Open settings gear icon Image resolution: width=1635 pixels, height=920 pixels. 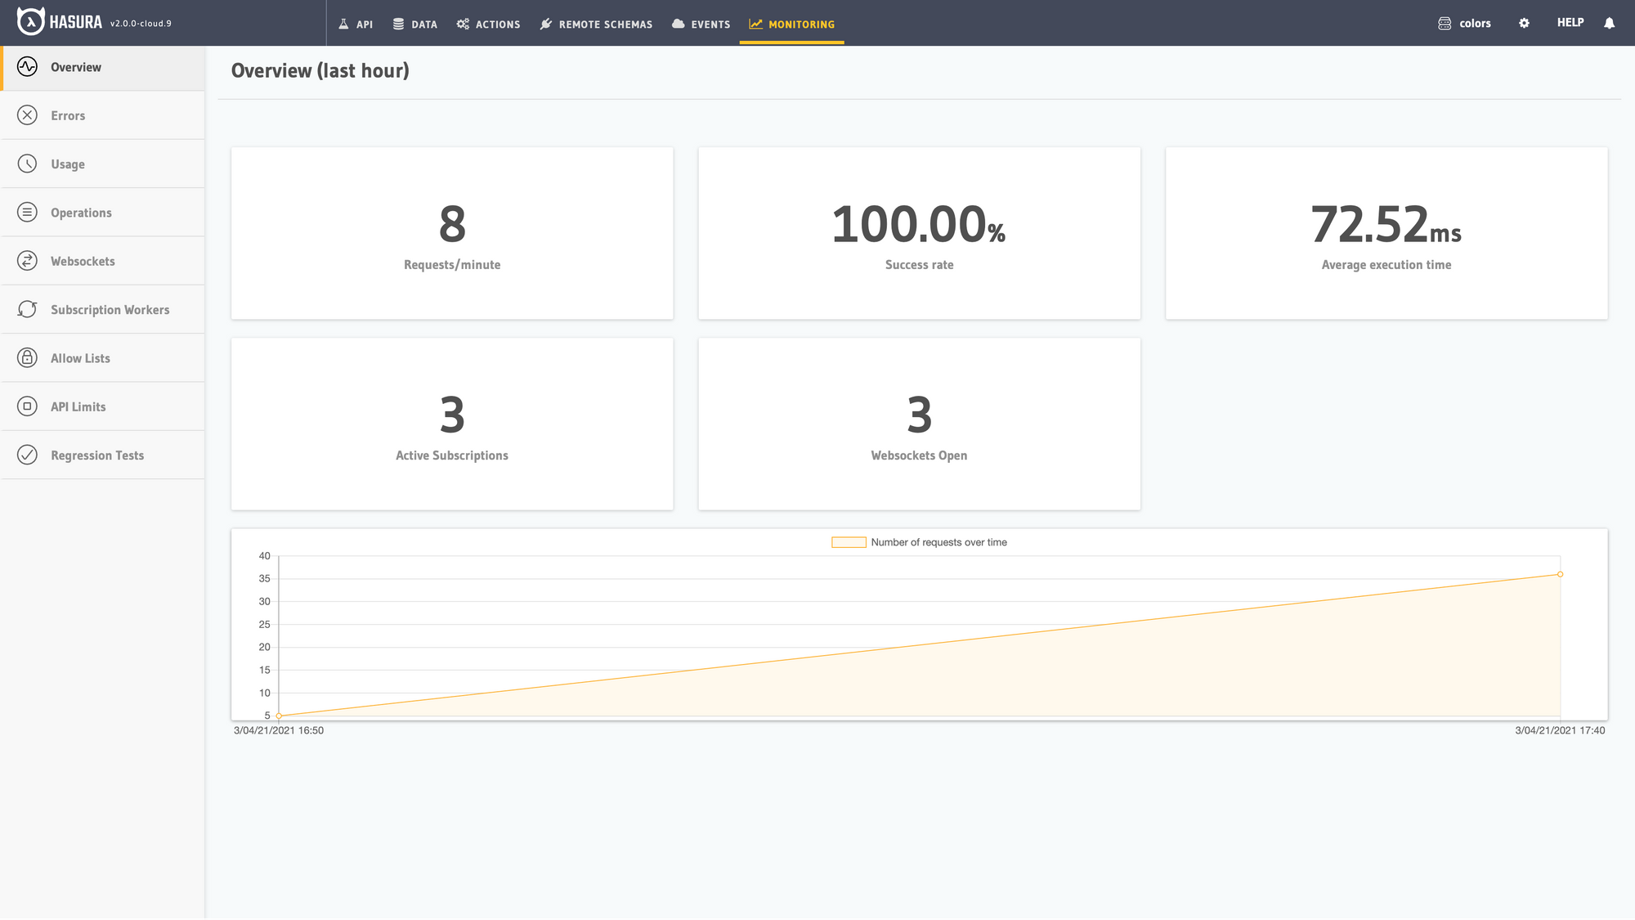[x=1524, y=23]
